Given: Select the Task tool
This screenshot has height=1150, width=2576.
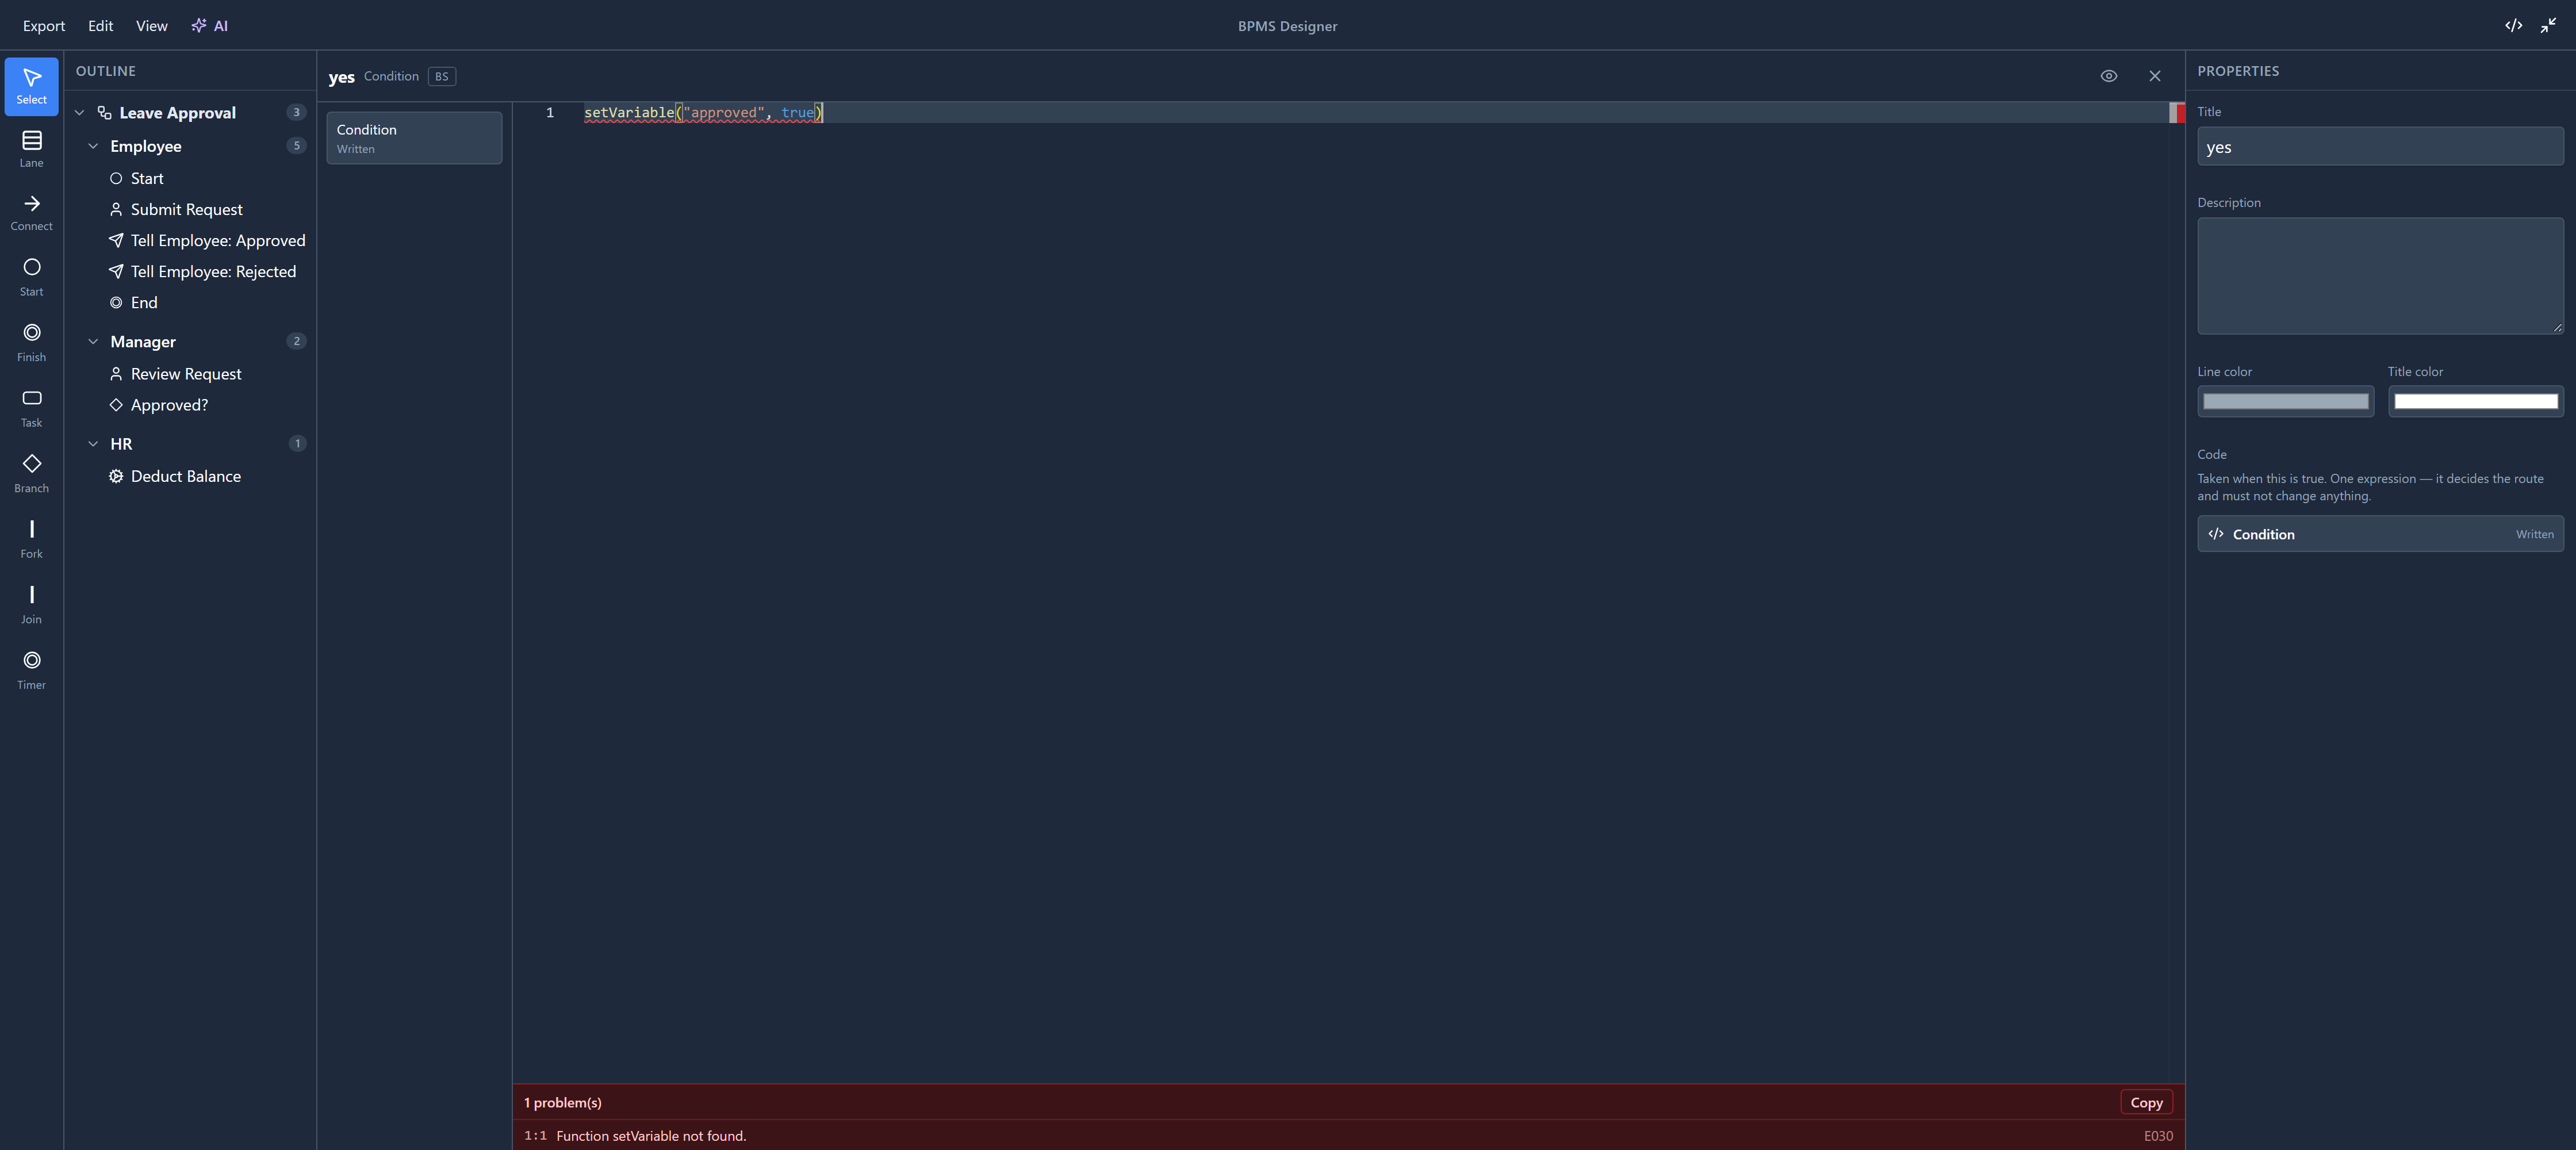Looking at the screenshot, I should [31, 408].
